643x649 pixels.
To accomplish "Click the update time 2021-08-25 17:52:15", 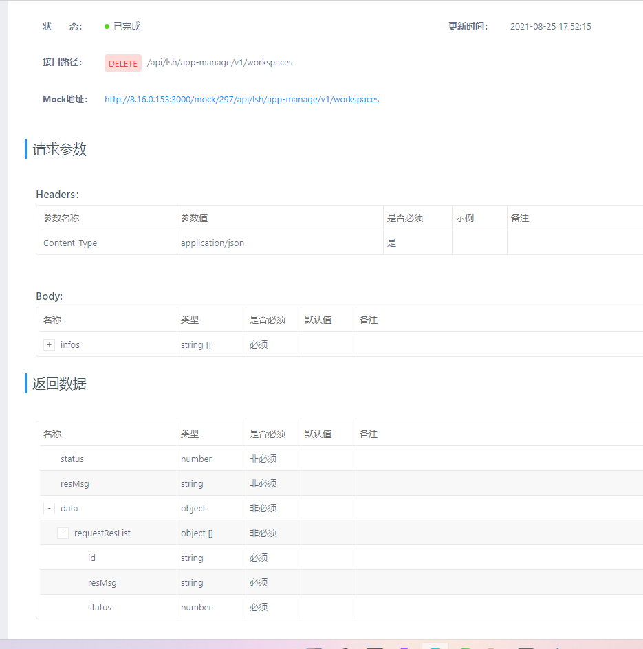I will click(550, 27).
